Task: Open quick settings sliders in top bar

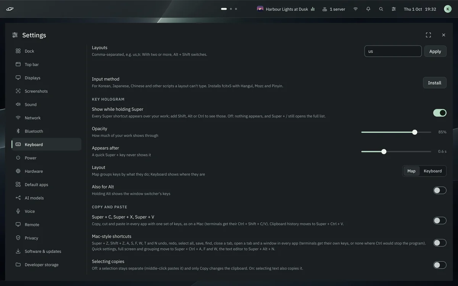Action: [393, 9]
